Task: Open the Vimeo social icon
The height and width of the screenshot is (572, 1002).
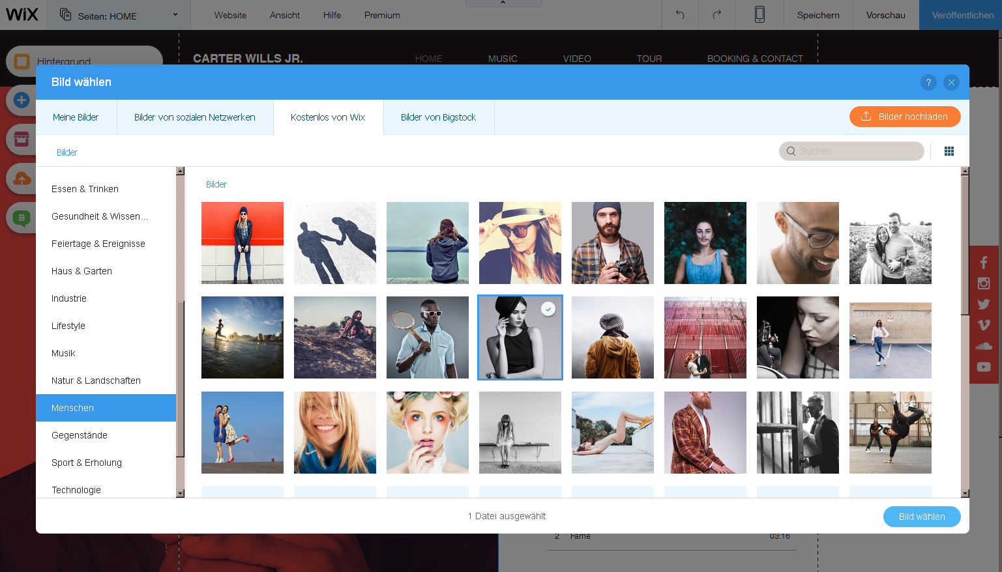Action: tap(984, 325)
